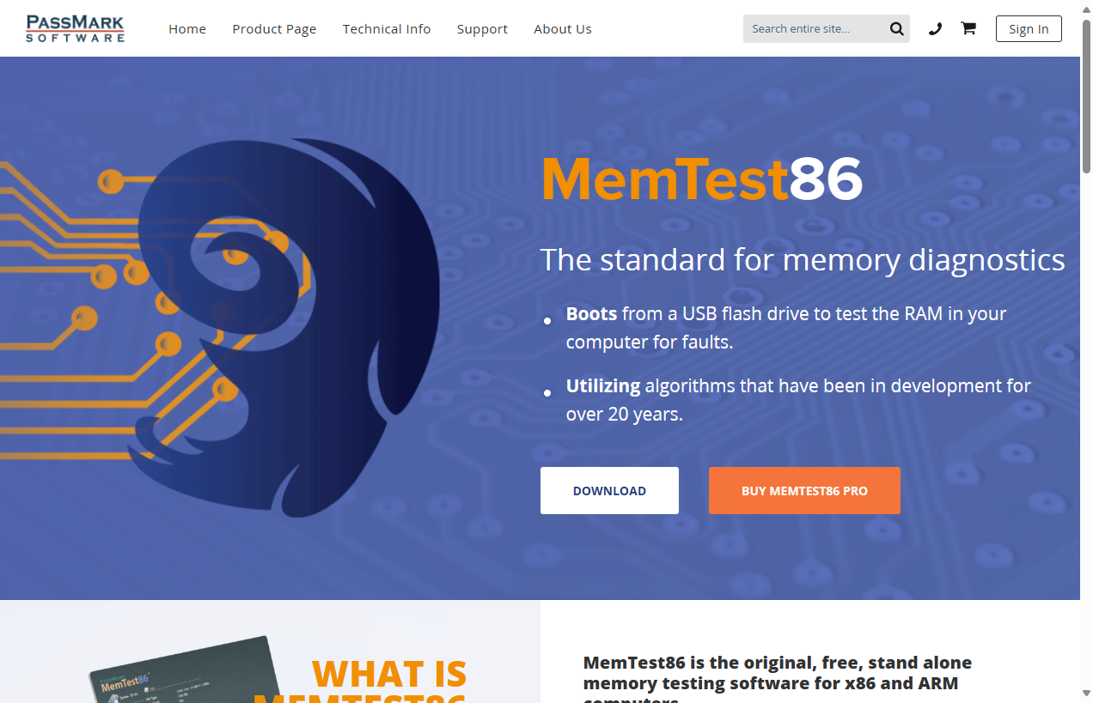The height and width of the screenshot is (703, 1093).
Task: Click the search magnifying glass icon
Action: 896,28
